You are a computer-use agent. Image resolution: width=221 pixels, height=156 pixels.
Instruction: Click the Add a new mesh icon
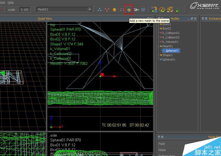129,10
